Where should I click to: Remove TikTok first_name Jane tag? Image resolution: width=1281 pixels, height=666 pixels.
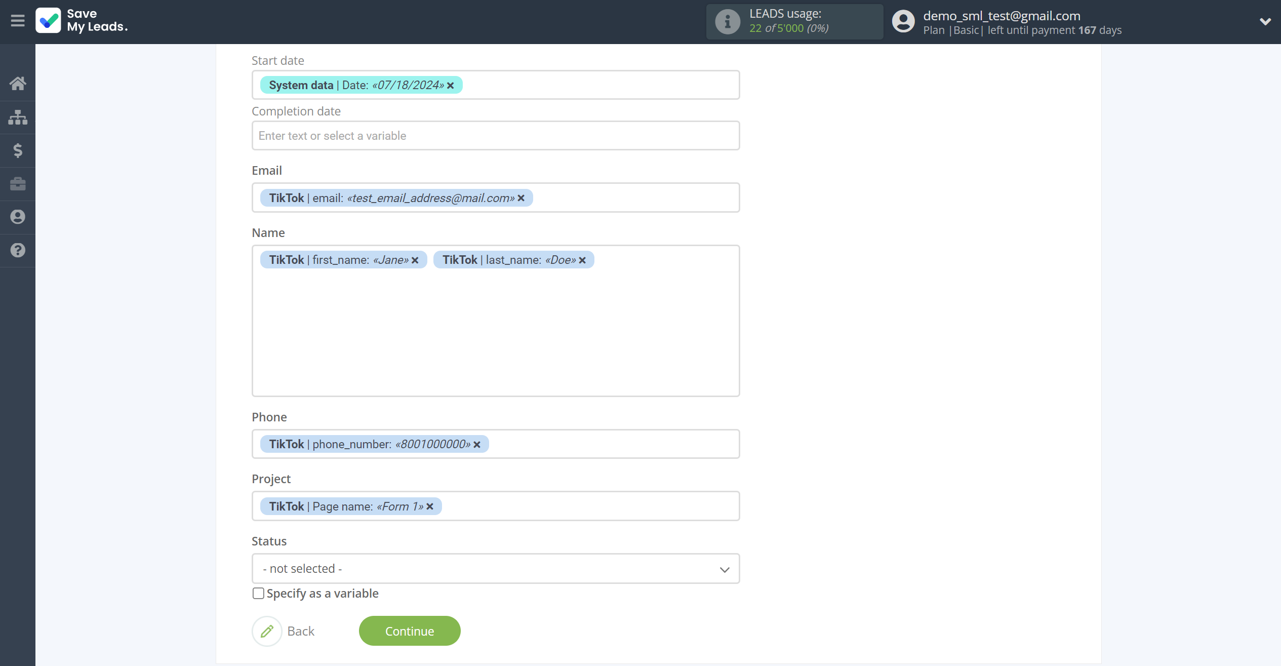414,260
